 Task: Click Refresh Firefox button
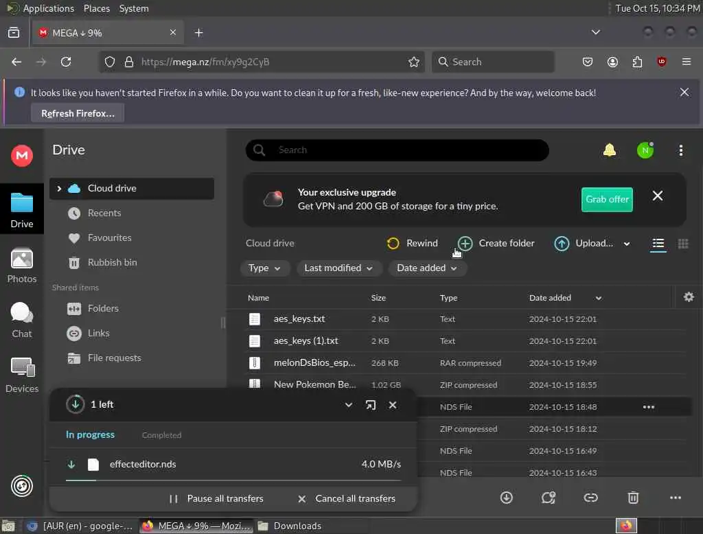78,113
